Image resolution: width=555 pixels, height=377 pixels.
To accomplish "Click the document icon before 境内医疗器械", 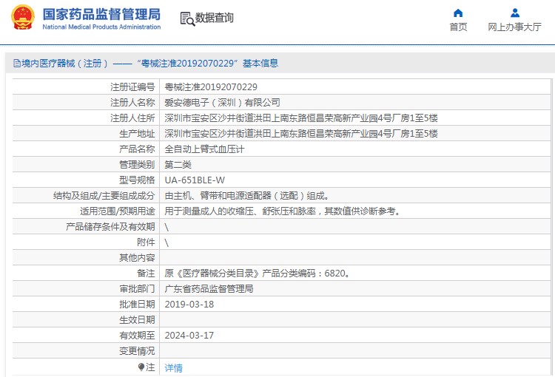I will (x=16, y=64).
